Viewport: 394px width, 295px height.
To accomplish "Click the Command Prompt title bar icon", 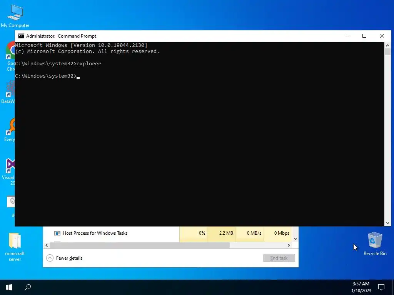I will point(21,36).
